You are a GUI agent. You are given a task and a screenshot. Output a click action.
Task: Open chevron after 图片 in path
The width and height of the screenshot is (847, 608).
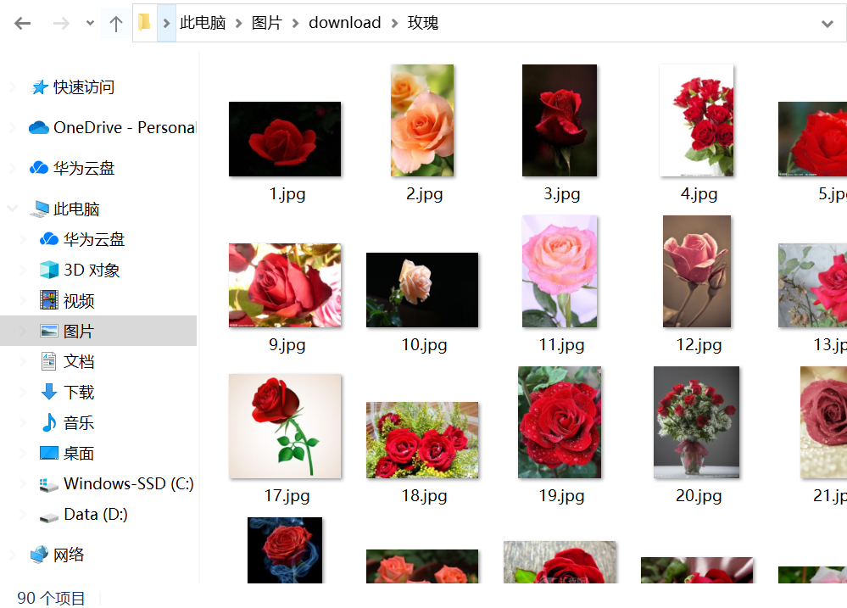pos(296,23)
